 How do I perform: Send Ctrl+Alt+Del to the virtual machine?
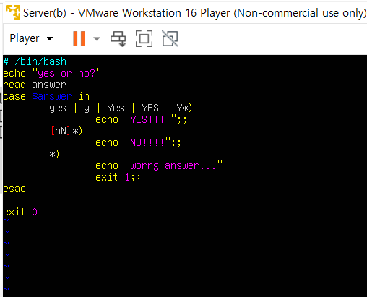point(118,39)
